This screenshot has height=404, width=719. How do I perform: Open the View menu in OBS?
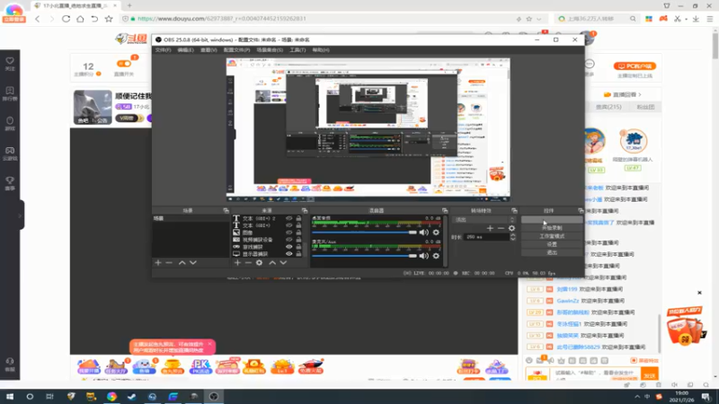click(209, 50)
